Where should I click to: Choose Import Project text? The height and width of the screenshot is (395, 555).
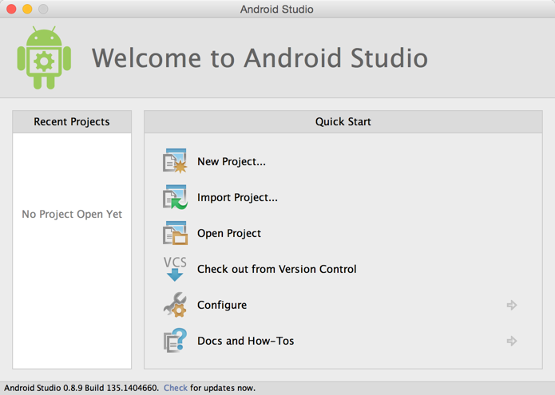[x=237, y=197]
